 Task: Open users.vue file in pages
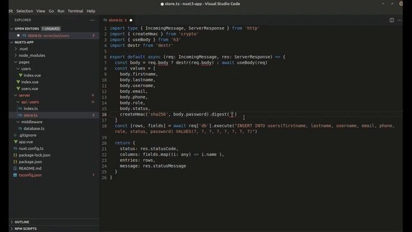click(x=30, y=89)
